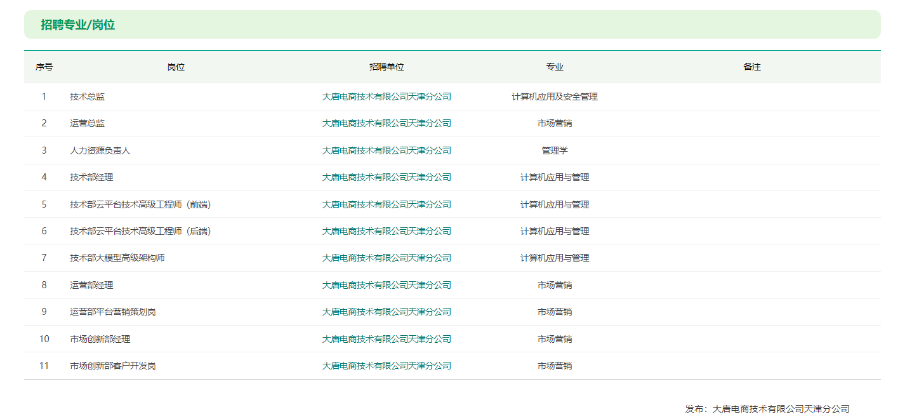The width and height of the screenshot is (905, 419).
Task: Click 技术部云平台技术高级工程师（后端） position
Action: click(141, 231)
